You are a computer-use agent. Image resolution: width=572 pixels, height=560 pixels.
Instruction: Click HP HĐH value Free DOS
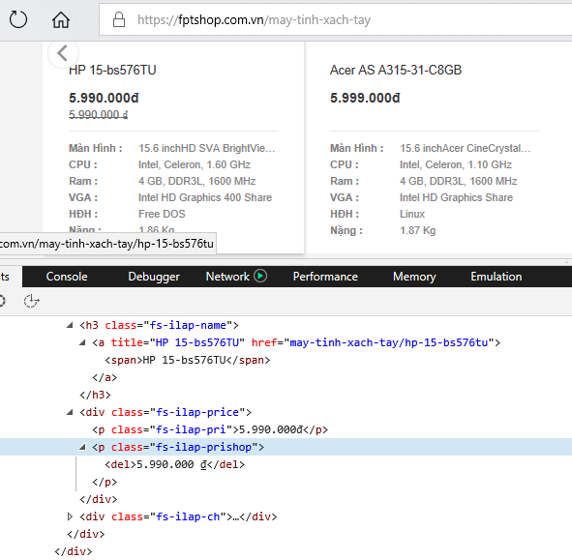click(x=162, y=214)
